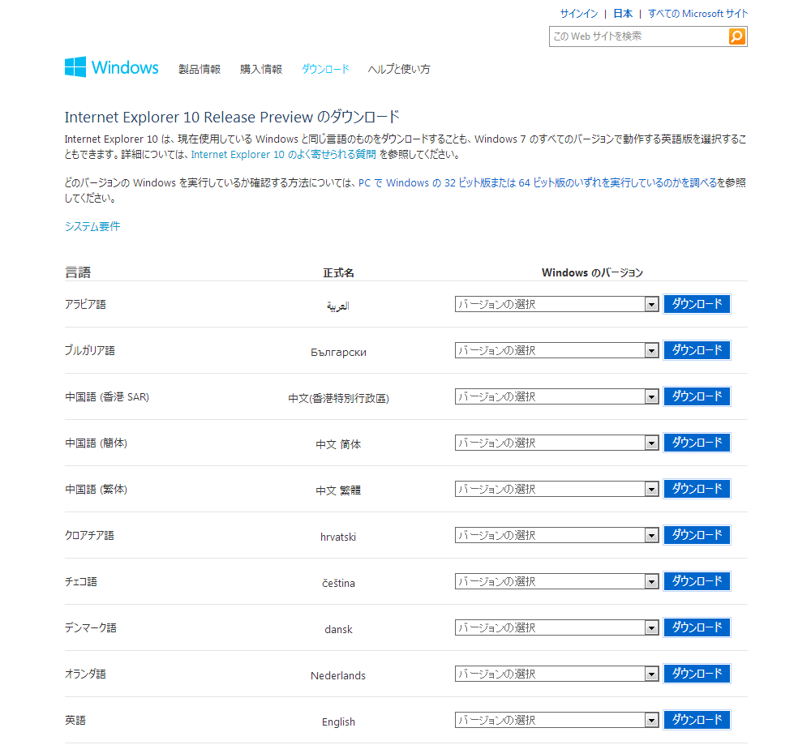
Task: Click the hrvatski text
Action: click(338, 537)
